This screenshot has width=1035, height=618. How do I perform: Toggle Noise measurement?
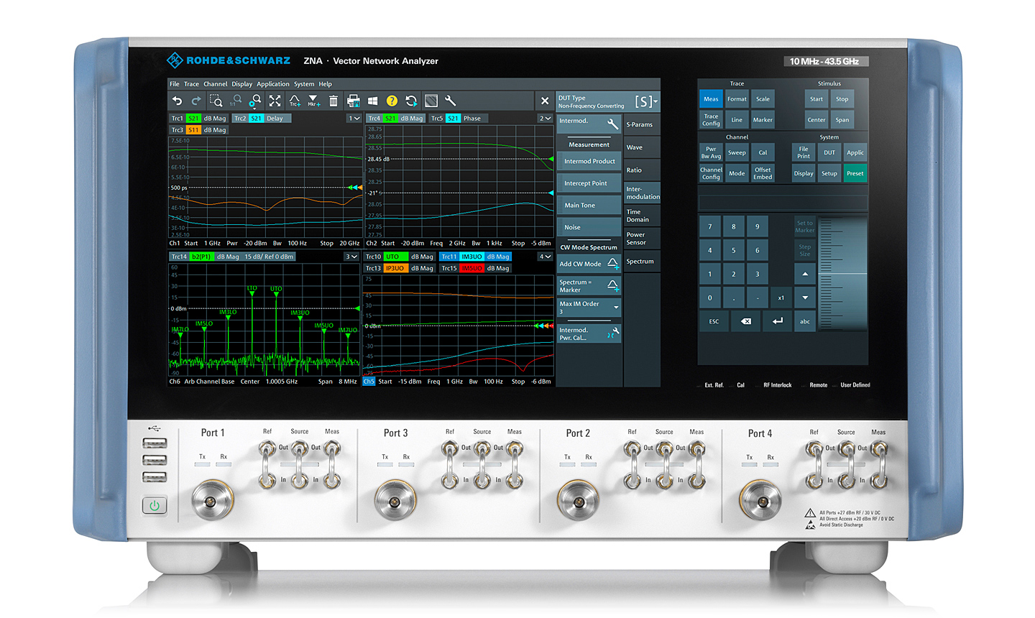(x=589, y=227)
